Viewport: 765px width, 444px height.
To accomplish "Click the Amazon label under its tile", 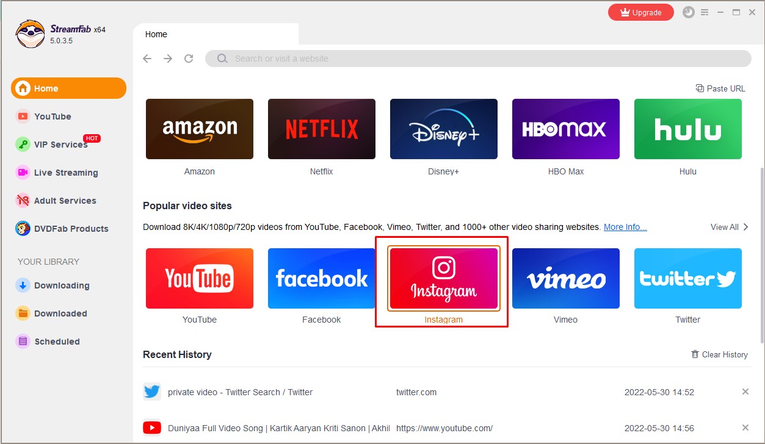I will tap(200, 171).
